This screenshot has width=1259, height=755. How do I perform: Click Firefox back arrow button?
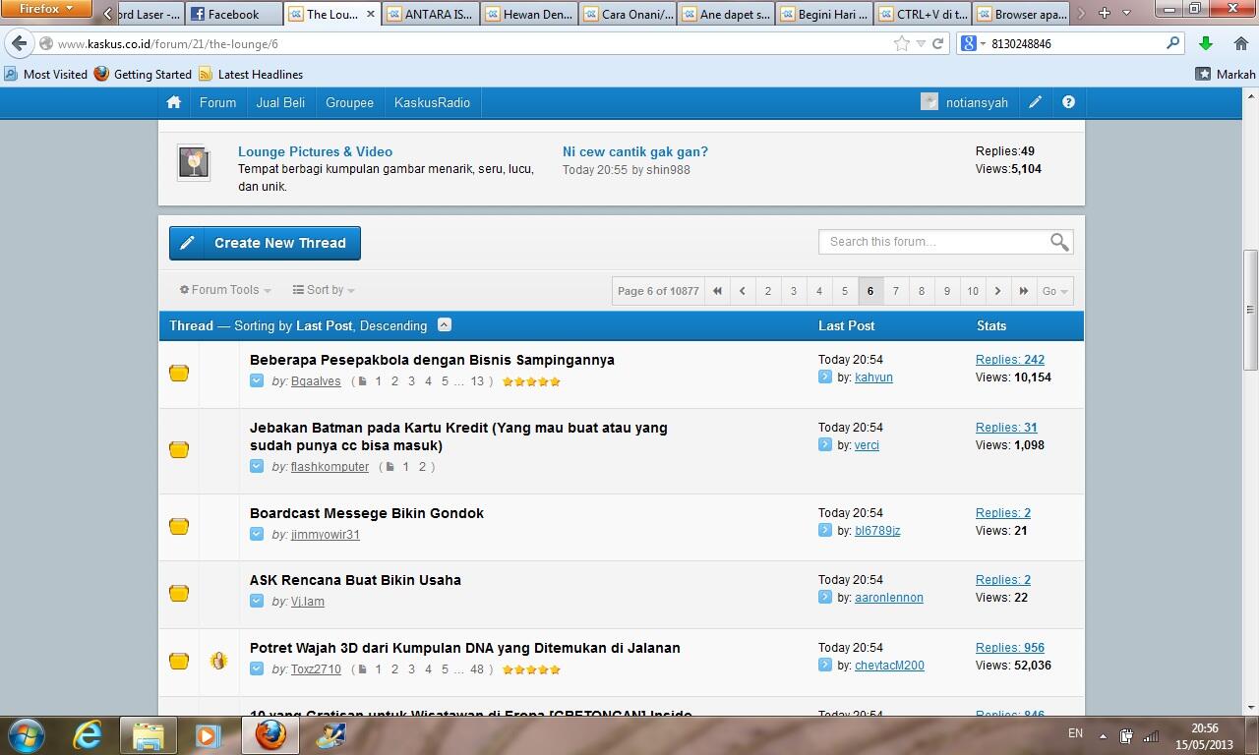pos(19,43)
